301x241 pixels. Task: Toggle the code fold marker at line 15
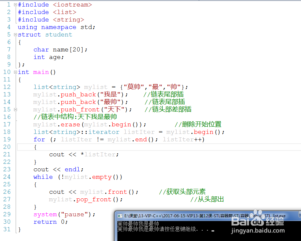coord(15,109)
